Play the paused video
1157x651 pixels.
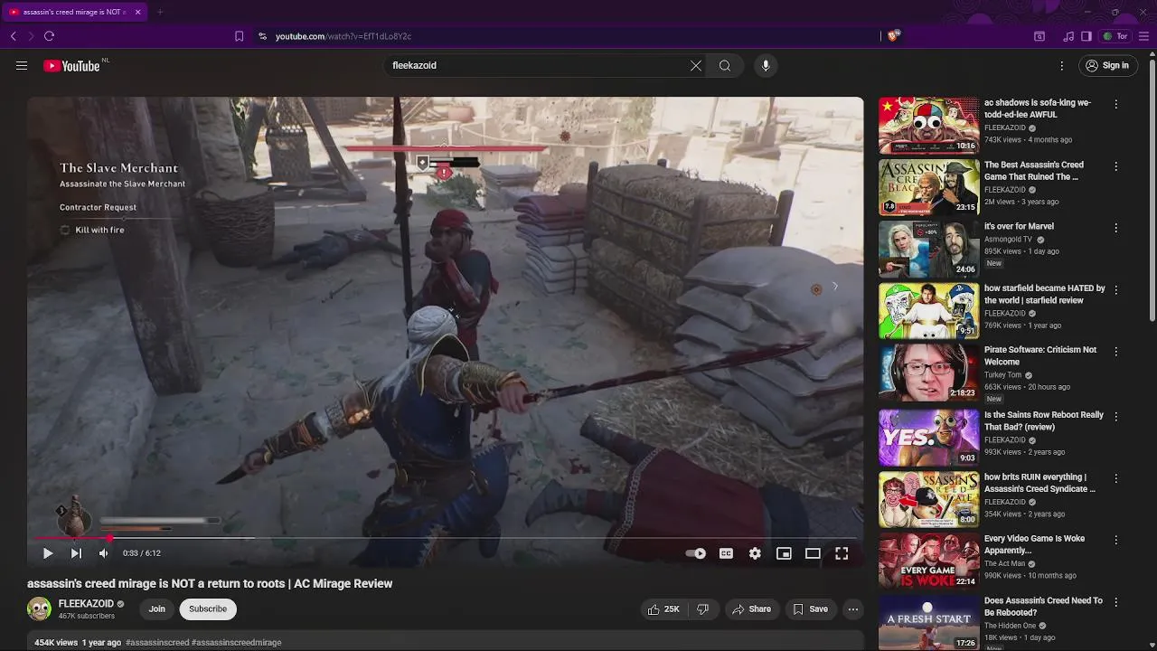coord(48,553)
